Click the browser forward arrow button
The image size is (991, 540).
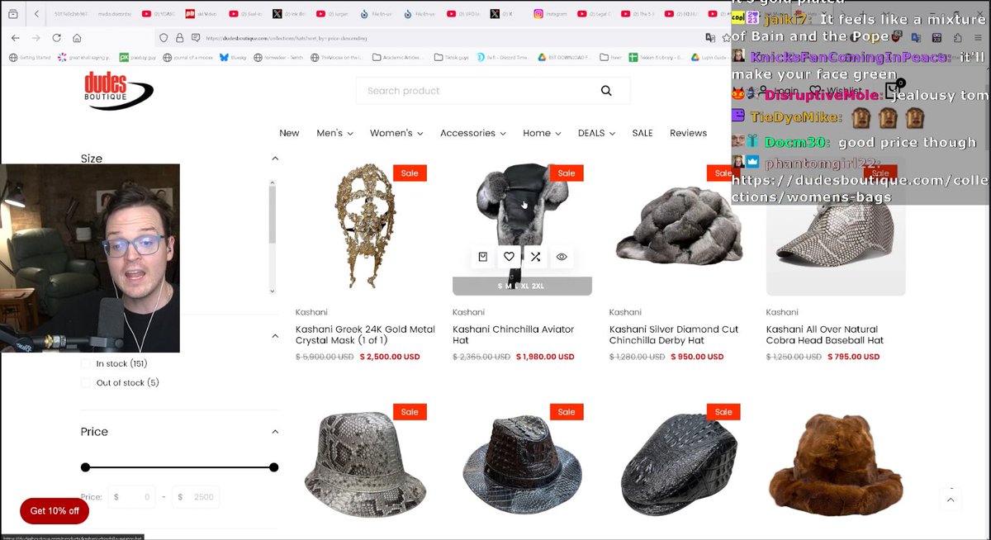(x=36, y=38)
